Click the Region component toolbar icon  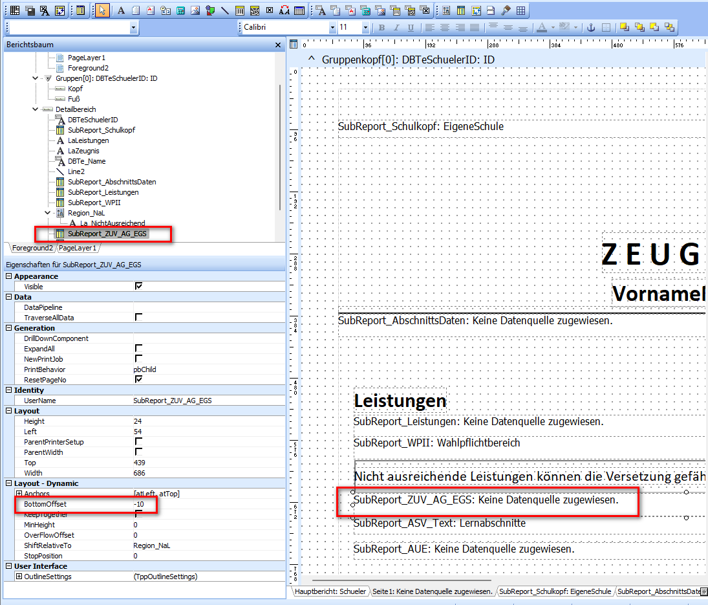(x=446, y=10)
